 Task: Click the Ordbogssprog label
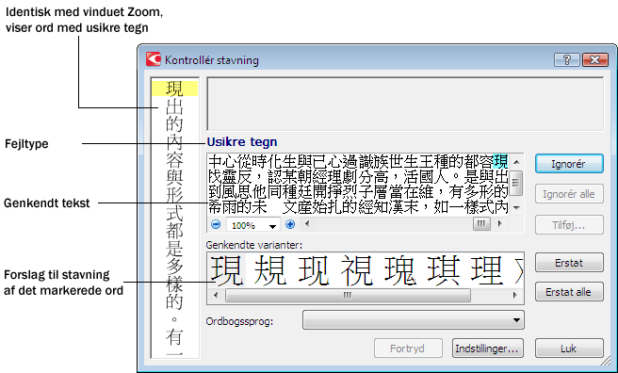[x=239, y=321]
